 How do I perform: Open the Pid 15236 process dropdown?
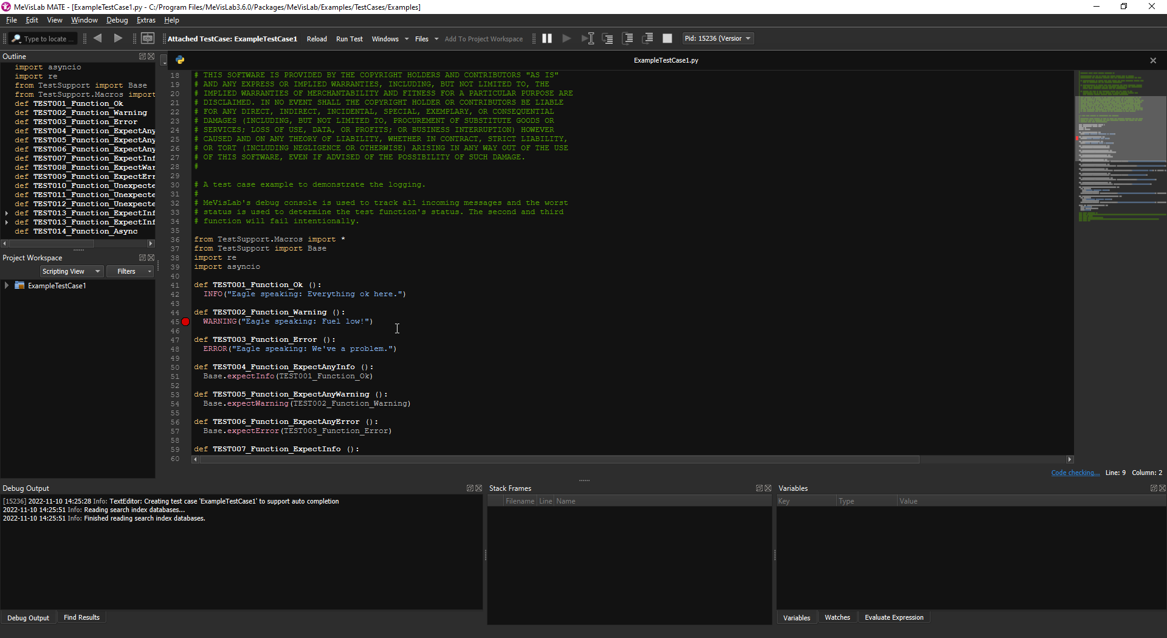pos(718,38)
